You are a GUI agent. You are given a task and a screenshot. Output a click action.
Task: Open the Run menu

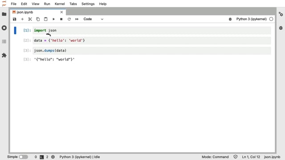[47, 4]
